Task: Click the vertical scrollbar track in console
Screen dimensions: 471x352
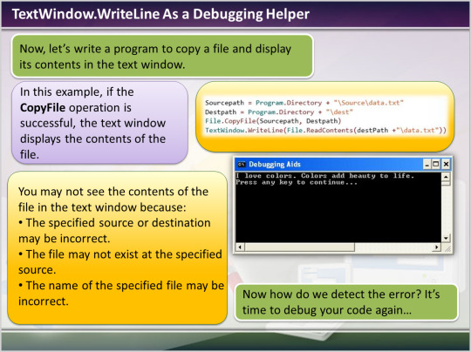Action: coord(446,210)
